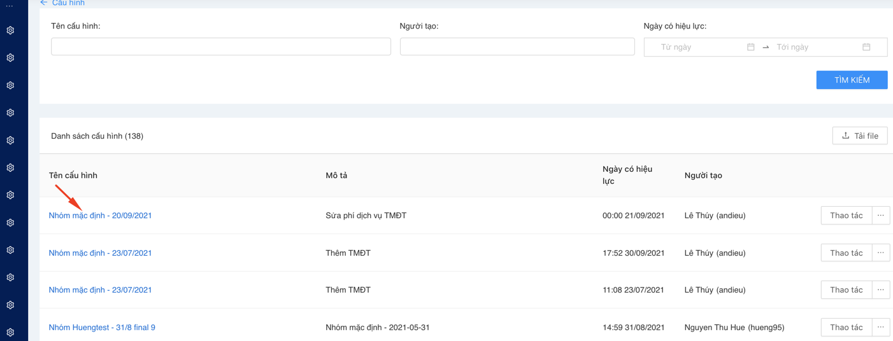The width and height of the screenshot is (893, 341).
Task: Open the calendar icon in Từ ngày field
Action: pos(750,47)
